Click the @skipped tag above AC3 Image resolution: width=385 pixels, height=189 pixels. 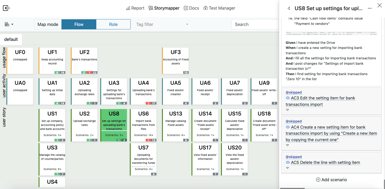click(294, 92)
